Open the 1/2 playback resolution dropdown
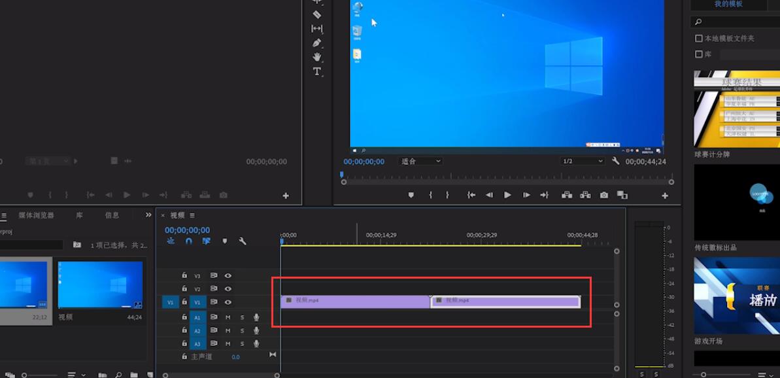The width and height of the screenshot is (780, 378). pyautogui.click(x=582, y=161)
